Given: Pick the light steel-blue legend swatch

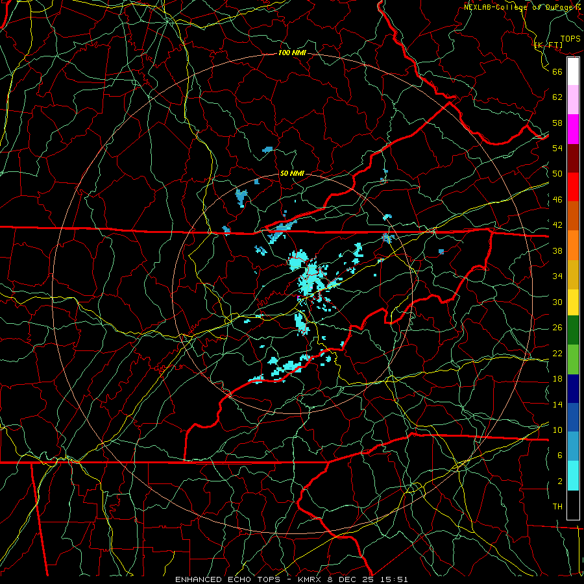Looking at the screenshot, I should point(573,446).
